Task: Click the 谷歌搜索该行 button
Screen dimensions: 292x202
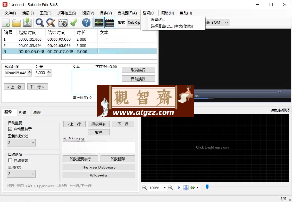Action: (x=80, y=159)
